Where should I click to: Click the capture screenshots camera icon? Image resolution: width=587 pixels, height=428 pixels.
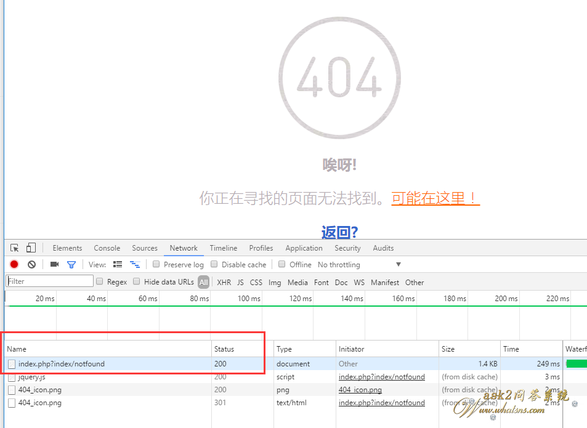click(x=54, y=265)
